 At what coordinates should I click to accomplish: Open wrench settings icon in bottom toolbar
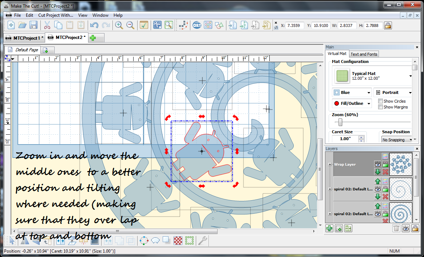coord(202,240)
